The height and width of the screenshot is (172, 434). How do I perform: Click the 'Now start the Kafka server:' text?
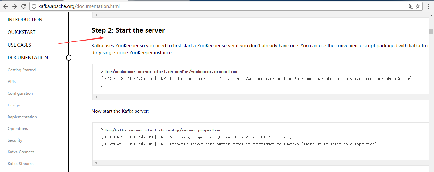[120, 111]
